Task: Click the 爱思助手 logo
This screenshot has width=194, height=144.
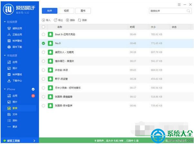Action: click(8, 9)
